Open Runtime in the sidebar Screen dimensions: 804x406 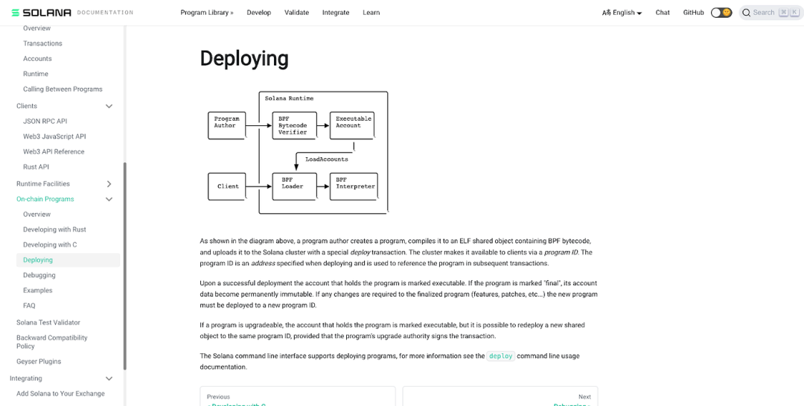(36, 74)
